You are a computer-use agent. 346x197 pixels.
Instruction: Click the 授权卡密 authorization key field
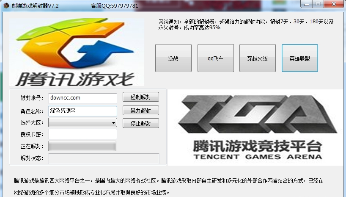82,134
